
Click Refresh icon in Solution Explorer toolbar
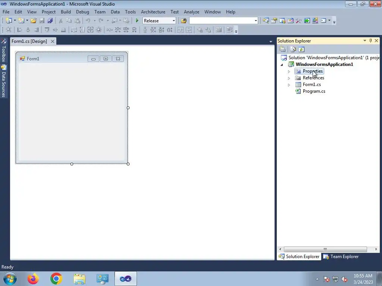(x=301, y=50)
